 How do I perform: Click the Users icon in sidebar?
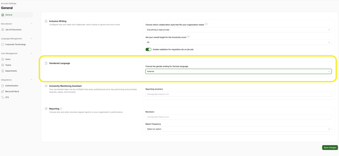[x=3, y=59]
